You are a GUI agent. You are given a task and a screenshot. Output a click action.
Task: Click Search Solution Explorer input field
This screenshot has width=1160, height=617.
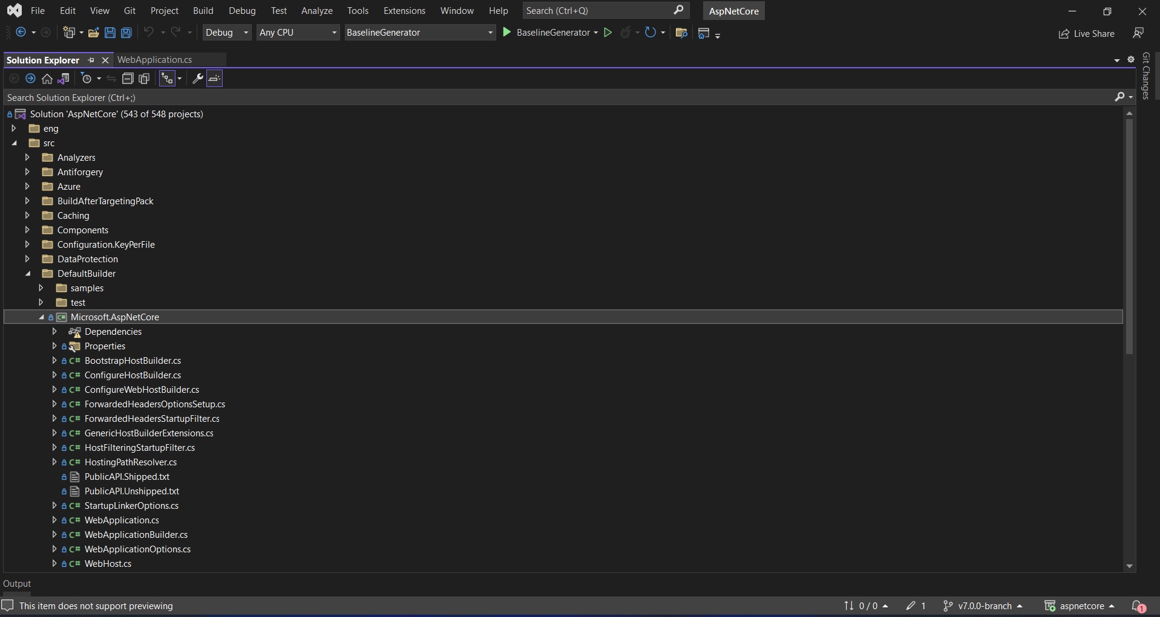(559, 97)
